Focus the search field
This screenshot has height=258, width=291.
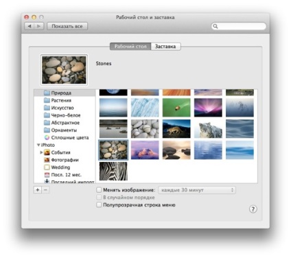[239, 26]
